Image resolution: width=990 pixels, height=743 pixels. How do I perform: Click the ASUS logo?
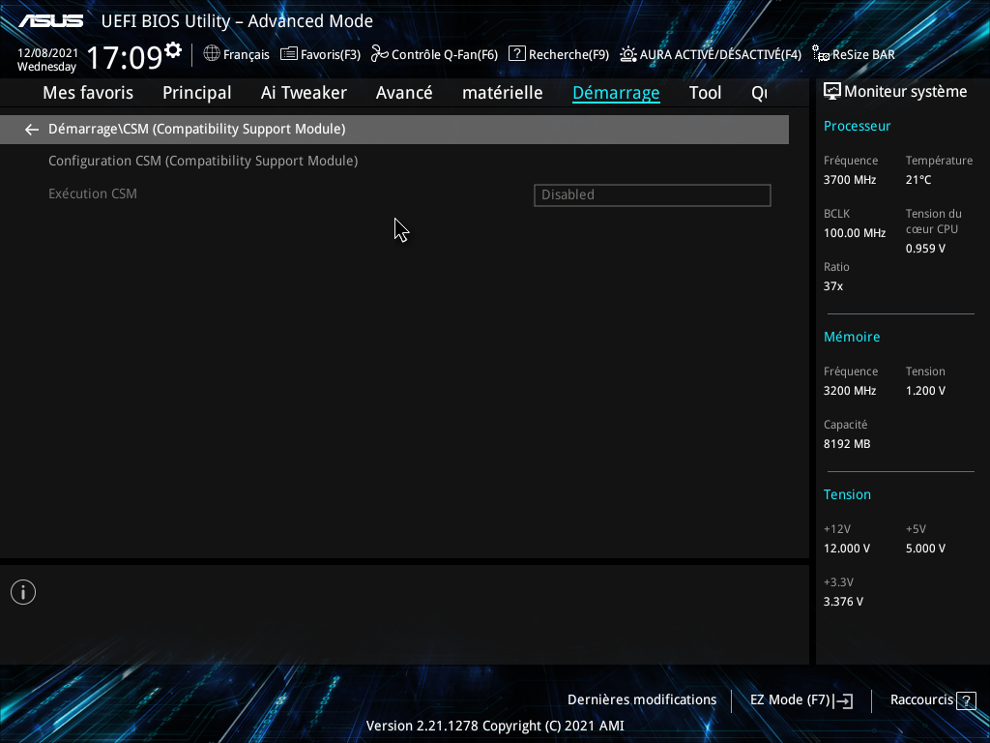tap(50, 21)
